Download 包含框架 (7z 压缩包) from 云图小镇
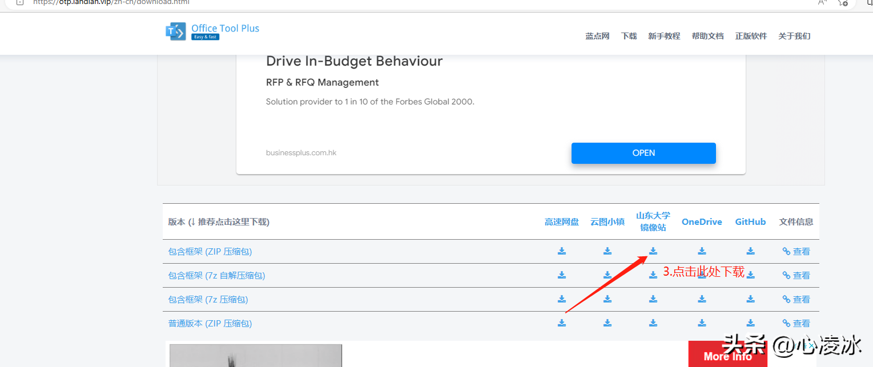Viewport: 873px width, 367px height. click(x=608, y=299)
